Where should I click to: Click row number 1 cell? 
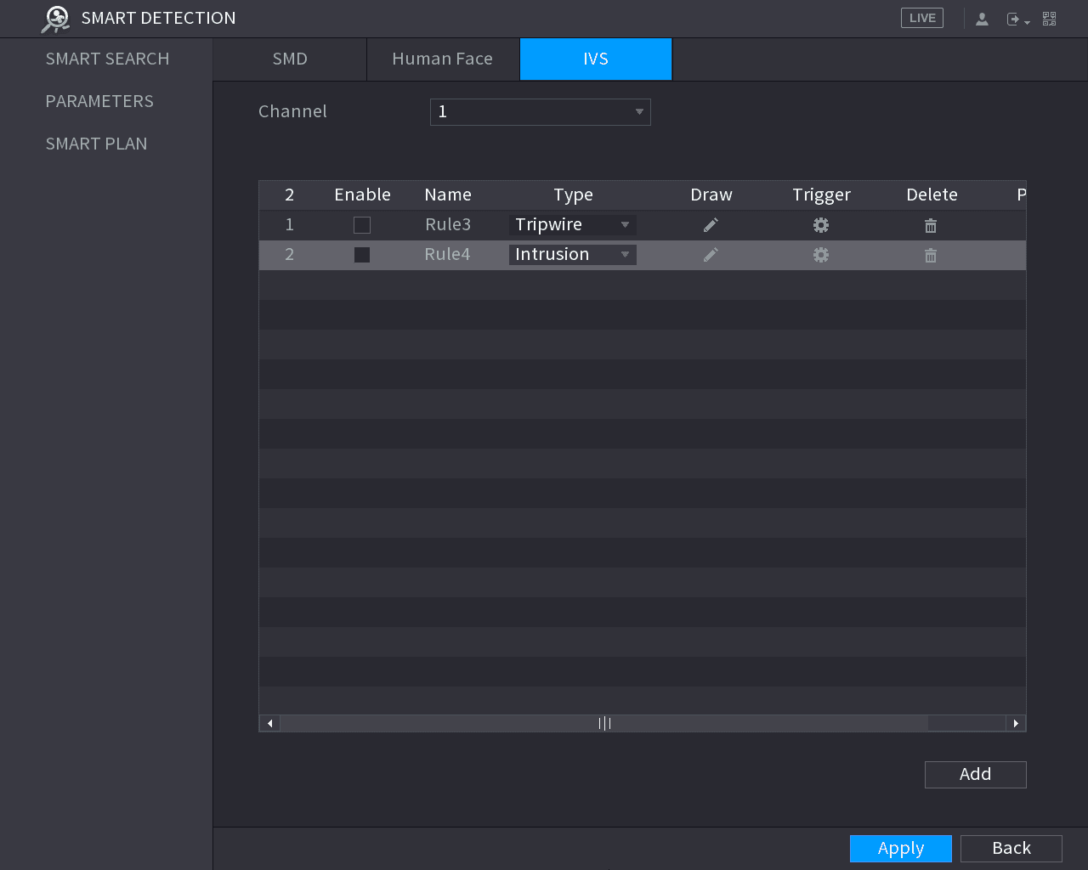290,225
